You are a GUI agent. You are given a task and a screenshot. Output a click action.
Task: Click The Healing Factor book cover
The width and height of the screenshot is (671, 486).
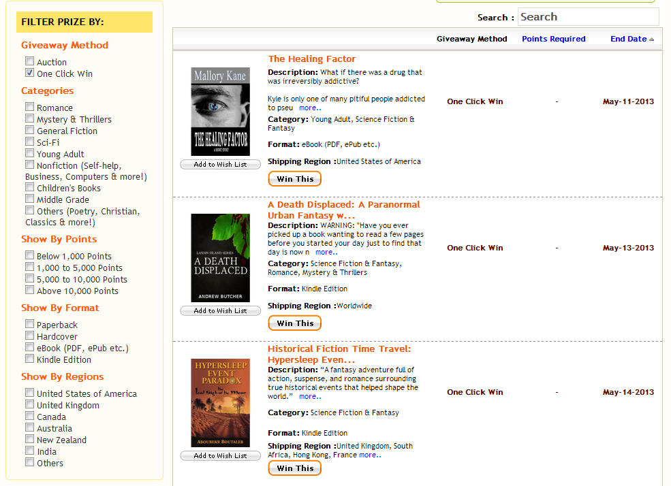point(220,111)
